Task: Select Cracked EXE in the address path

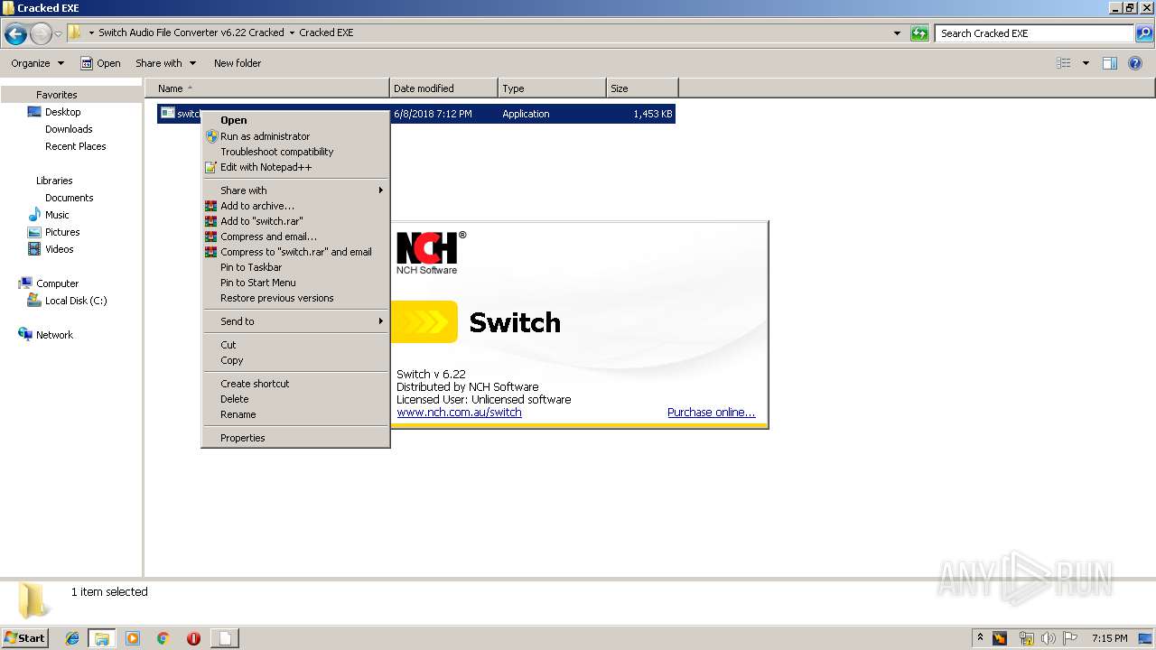Action: (x=326, y=32)
